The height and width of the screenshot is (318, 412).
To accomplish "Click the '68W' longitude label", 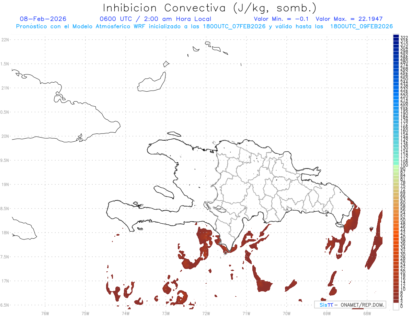I will (x=367, y=314).
